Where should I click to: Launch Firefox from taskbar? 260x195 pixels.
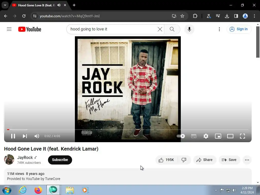(38, 190)
